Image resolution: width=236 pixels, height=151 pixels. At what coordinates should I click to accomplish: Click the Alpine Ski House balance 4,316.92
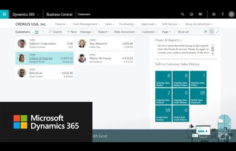[127, 58]
